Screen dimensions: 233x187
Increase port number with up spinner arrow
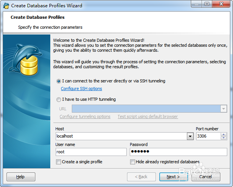tap(224, 135)
